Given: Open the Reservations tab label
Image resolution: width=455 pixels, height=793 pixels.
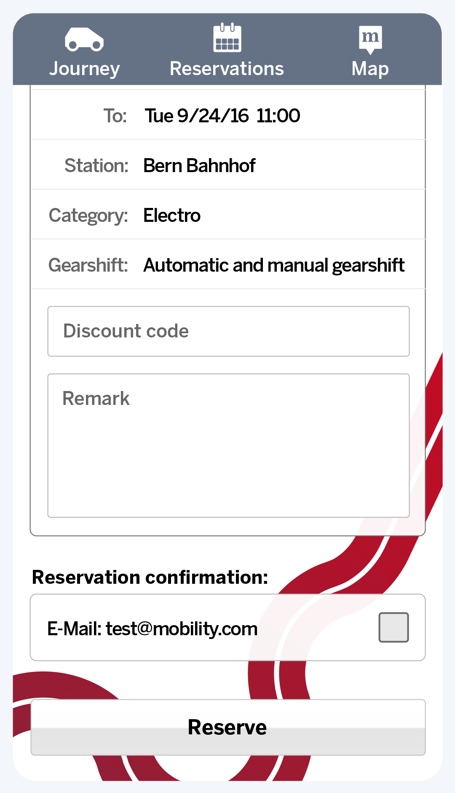Looking at the screenshot, I should point(227,69).
